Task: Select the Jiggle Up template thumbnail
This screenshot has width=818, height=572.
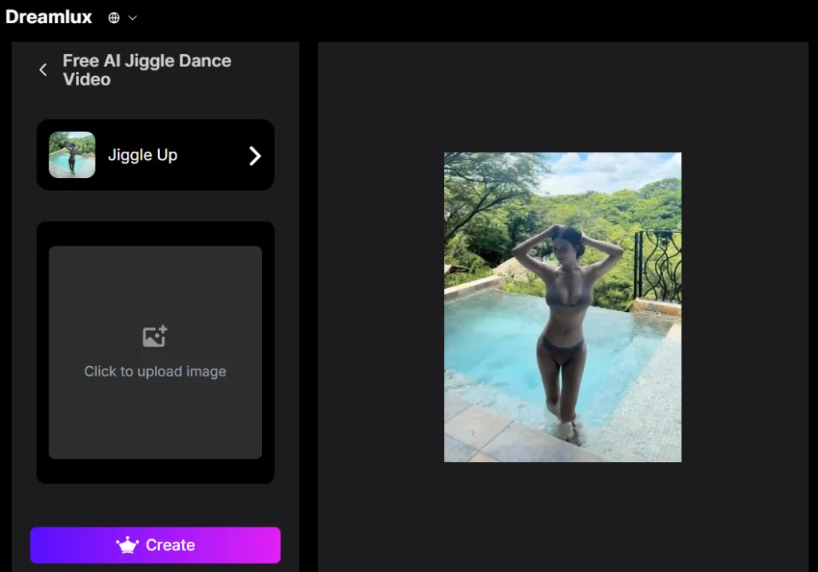Action: tap(72, 155)
